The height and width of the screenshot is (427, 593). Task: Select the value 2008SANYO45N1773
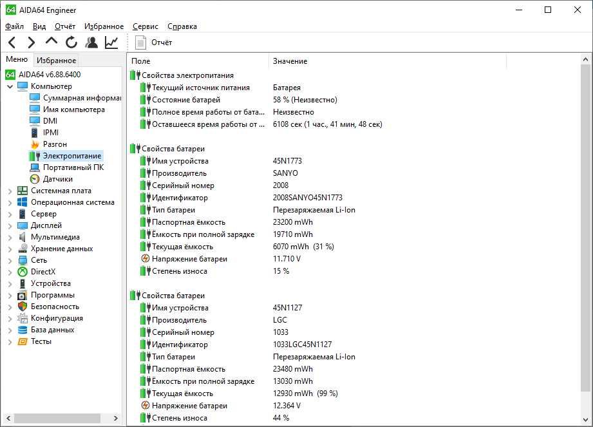308,198
